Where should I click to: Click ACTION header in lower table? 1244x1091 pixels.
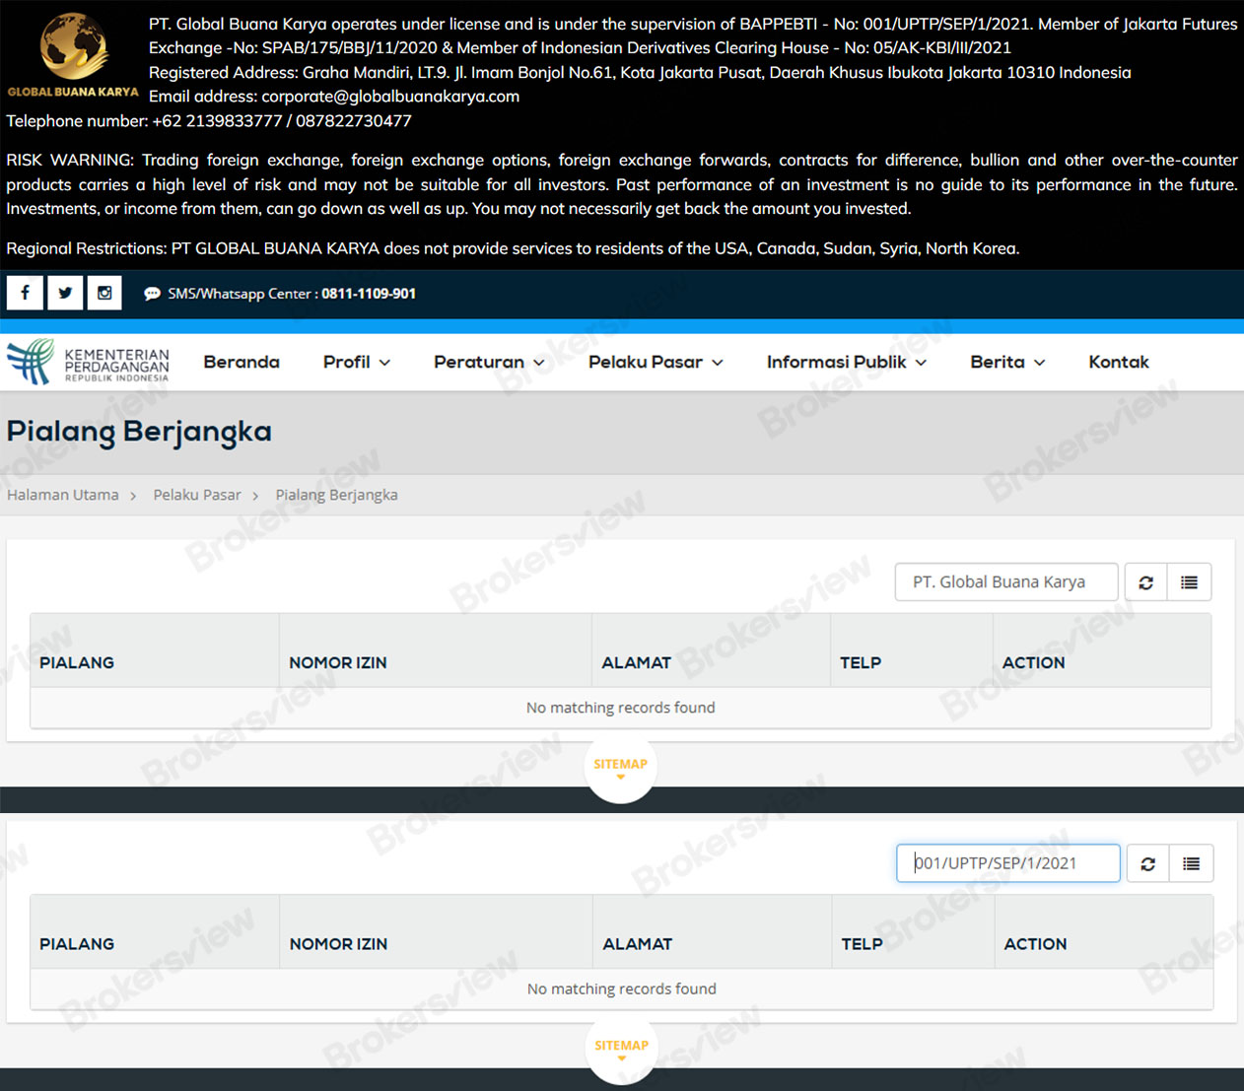pyautogui.click(x=1104, y=932)
